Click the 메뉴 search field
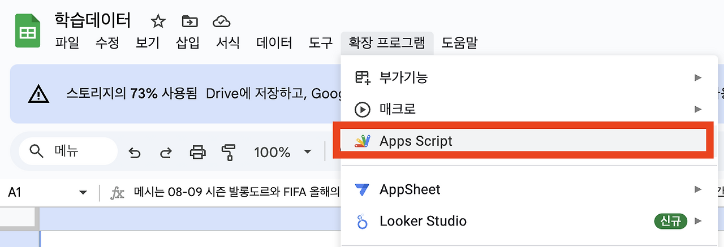Screen dimensions: 724x247 coord(68,151)
